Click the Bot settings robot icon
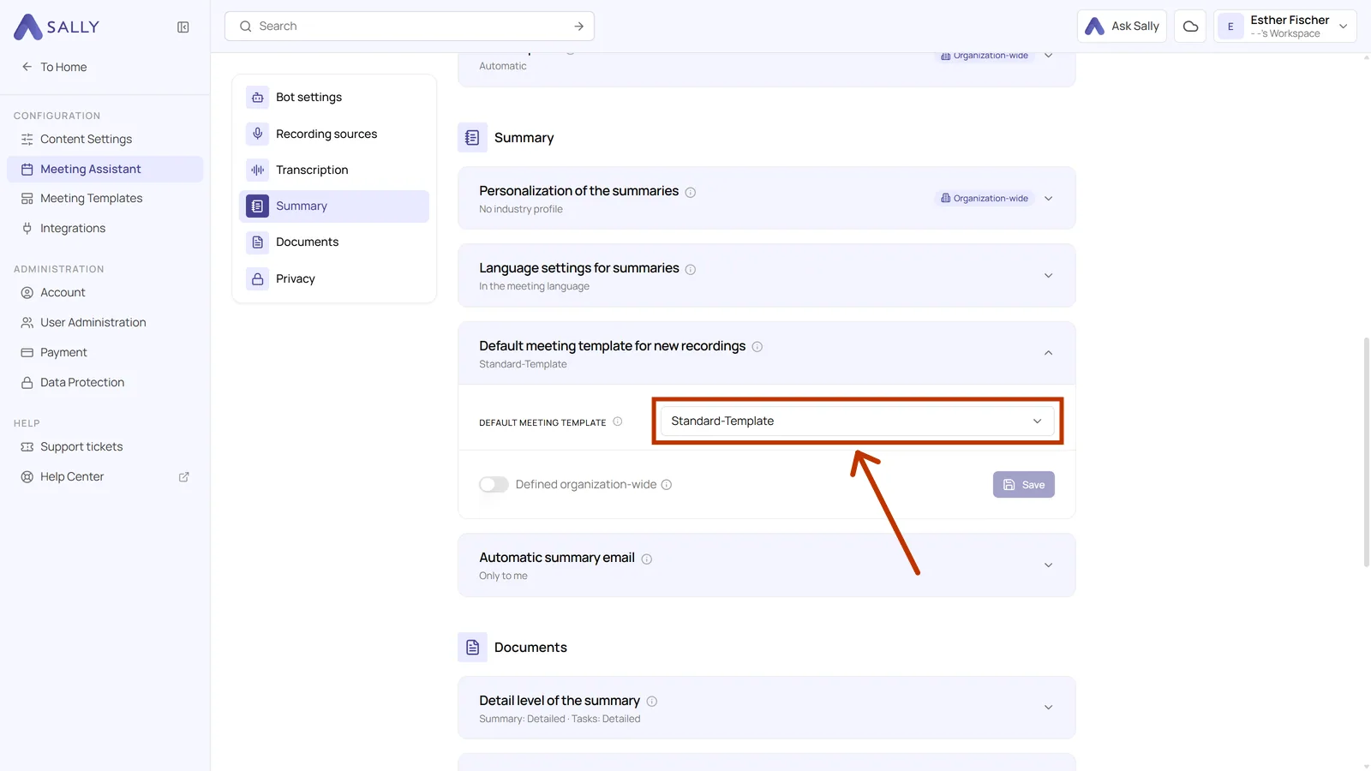 258,98
